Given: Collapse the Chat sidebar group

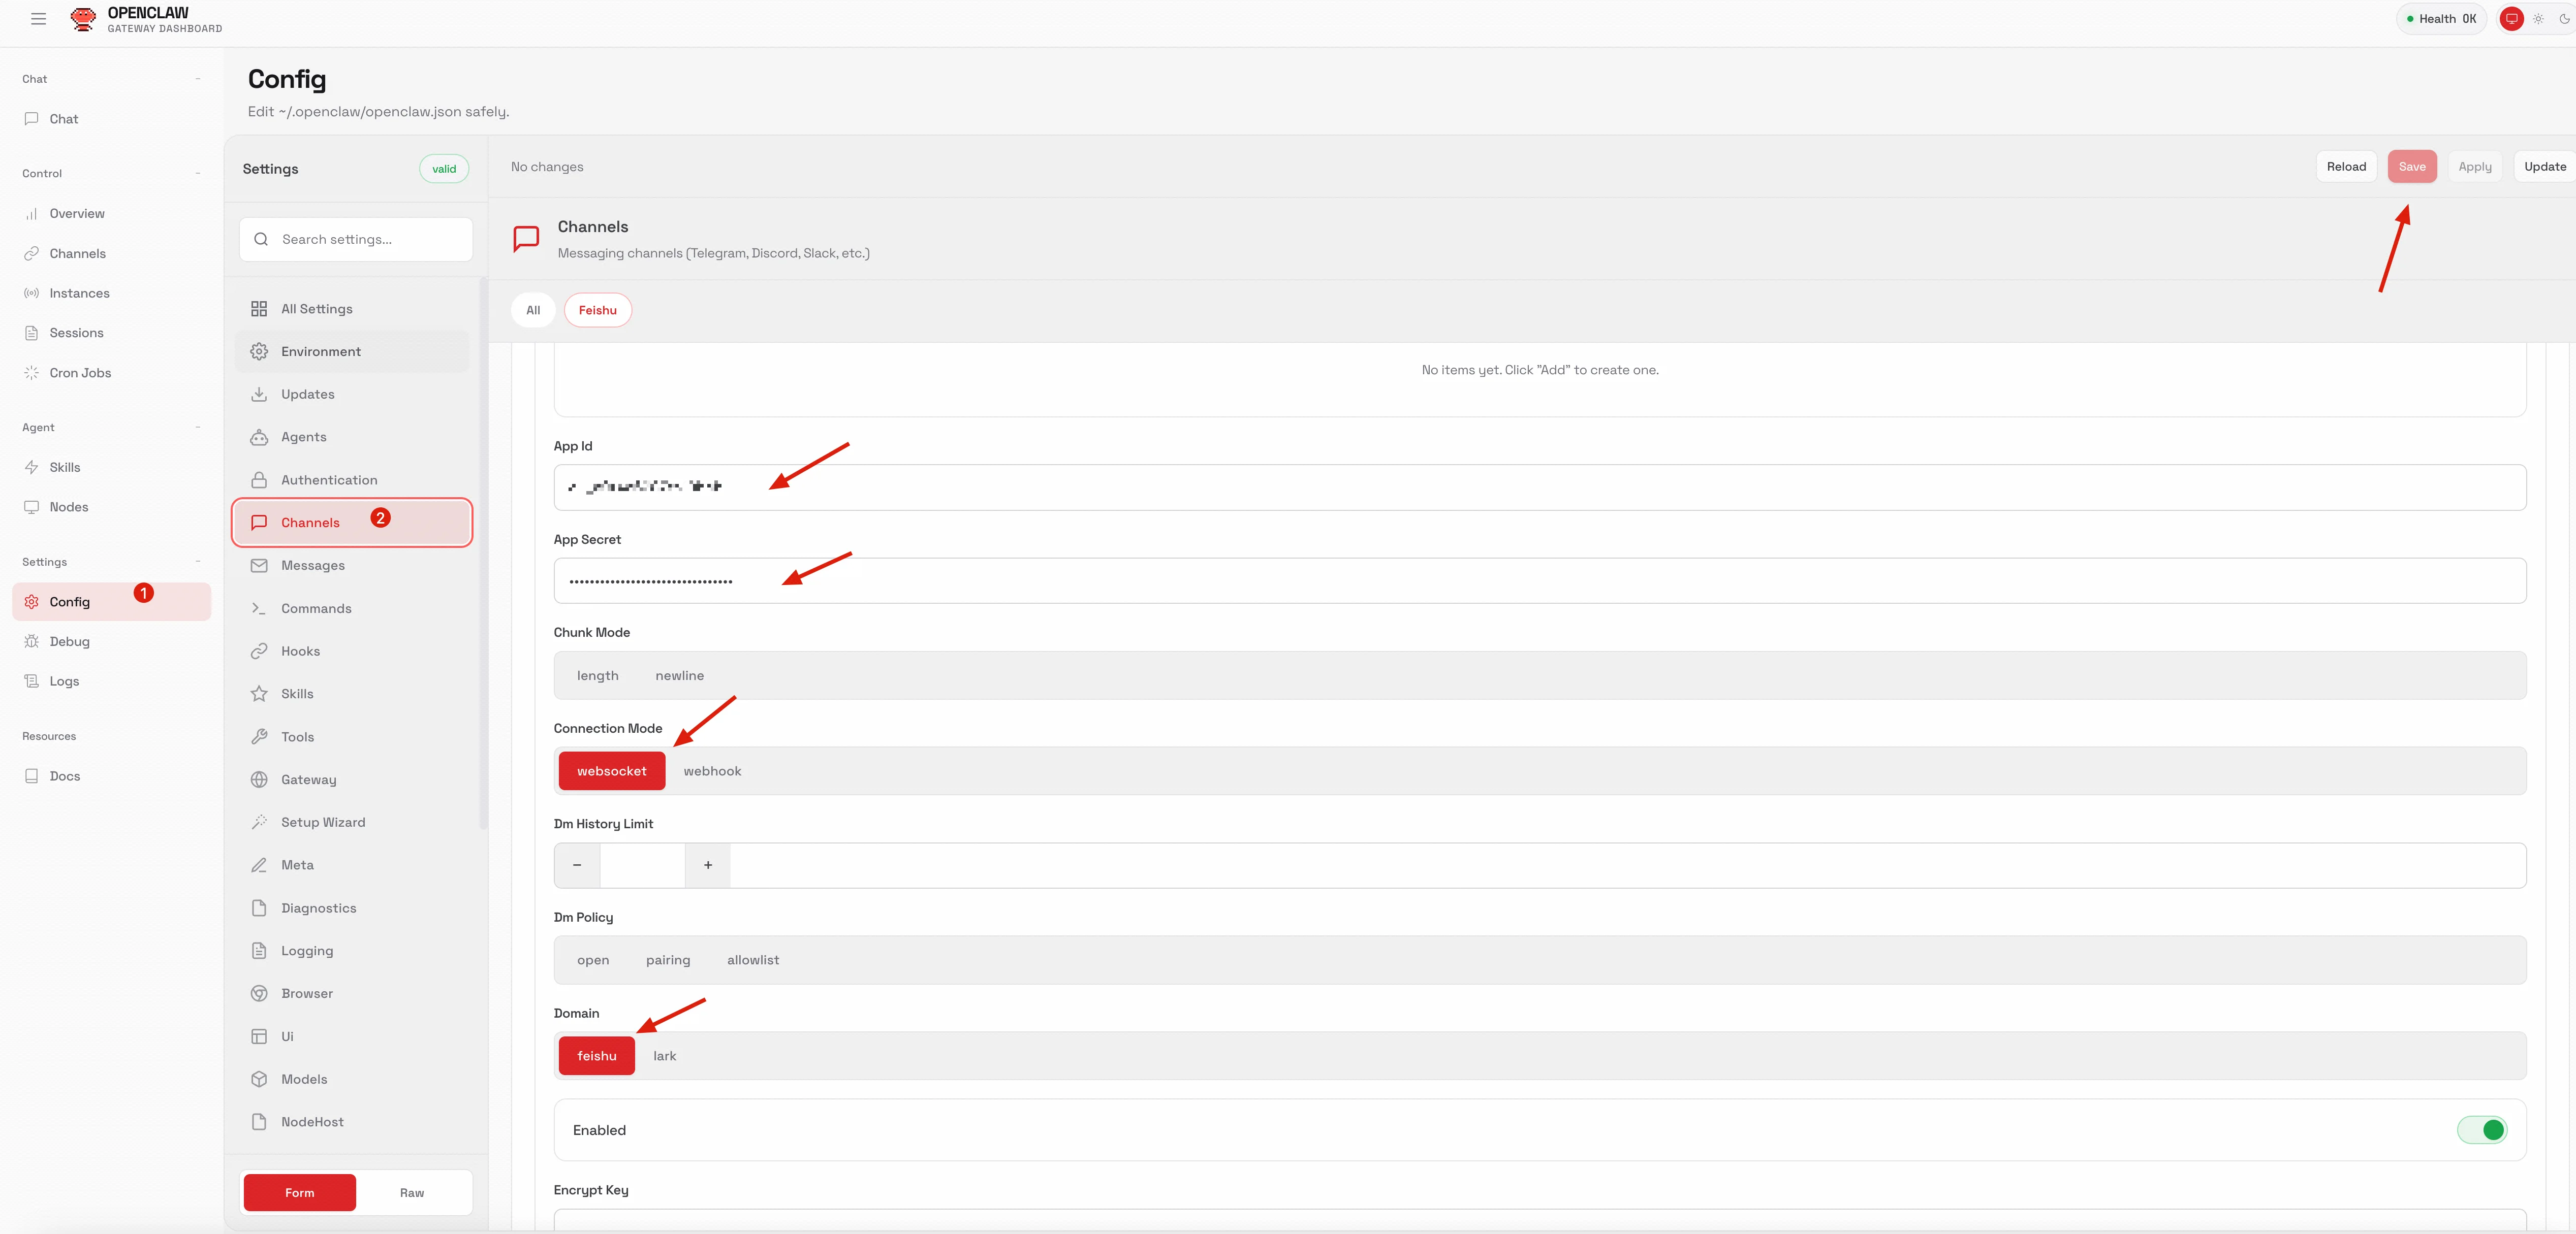Looking at the screenshot, I should (198, 79).
